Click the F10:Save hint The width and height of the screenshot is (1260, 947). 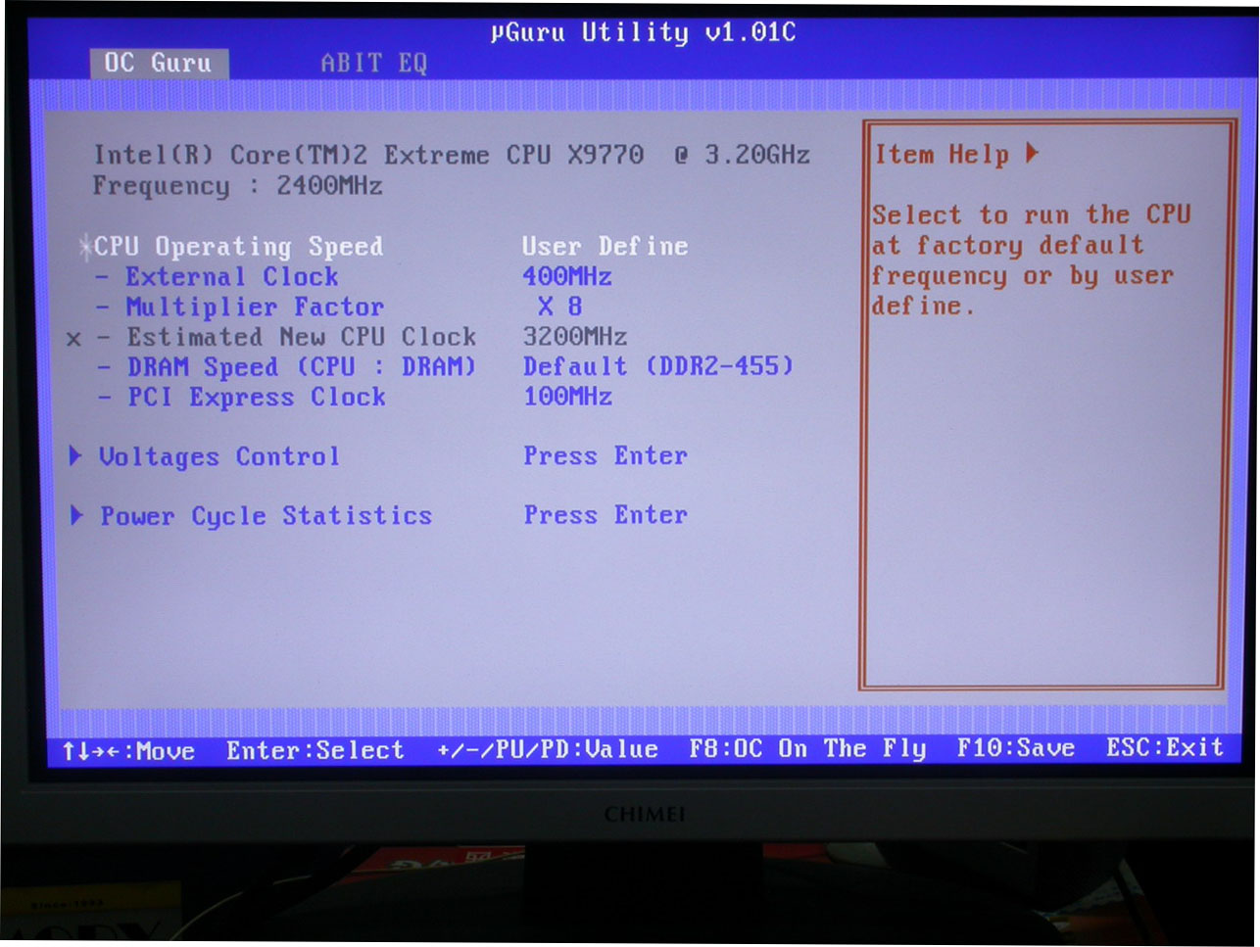(1016, 748)
